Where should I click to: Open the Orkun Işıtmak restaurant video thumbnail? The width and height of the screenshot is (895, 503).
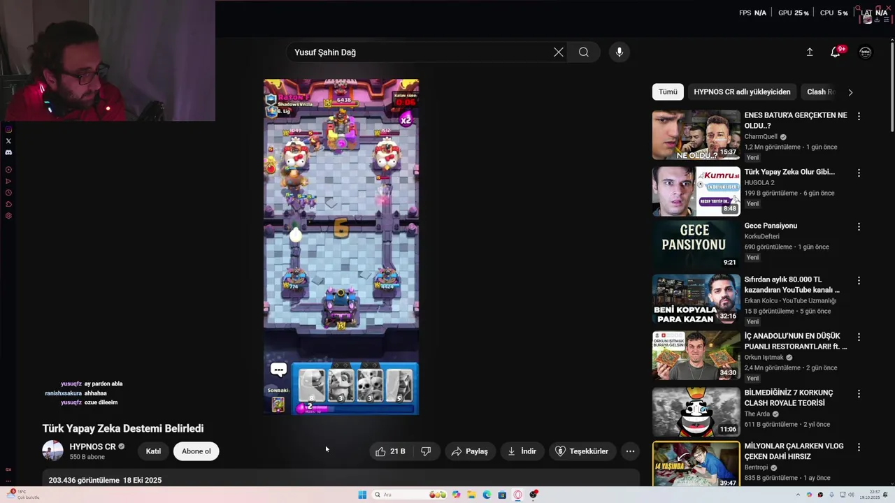[696, 356]
